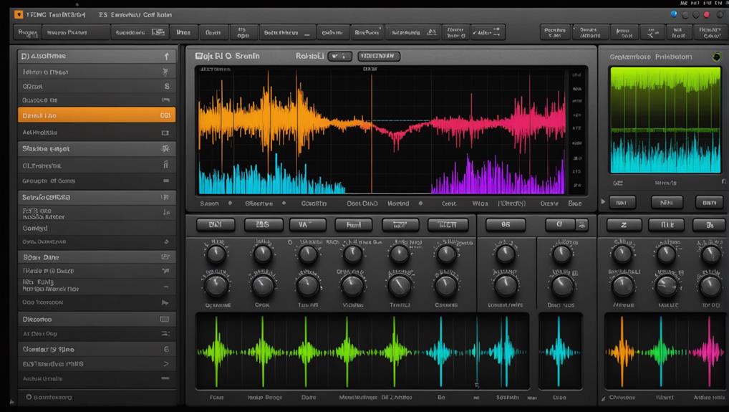
Task: Click the 06 button in the middle section
Action: click(x=506, y=225)
